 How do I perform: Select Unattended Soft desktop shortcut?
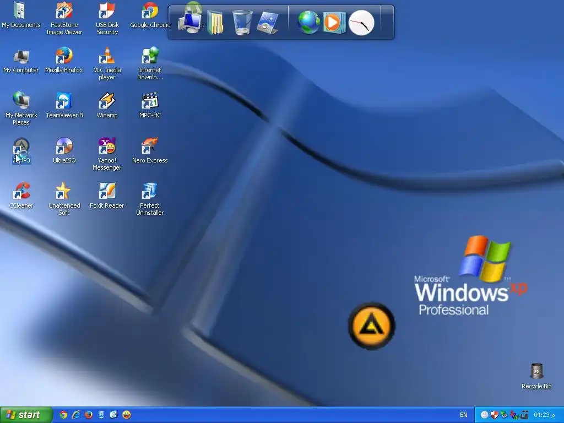(64, 199)
